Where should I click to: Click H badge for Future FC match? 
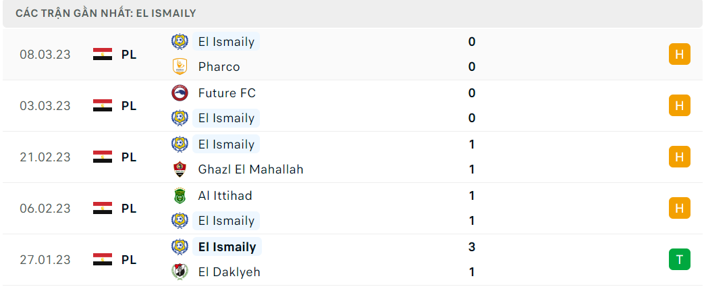679,105
